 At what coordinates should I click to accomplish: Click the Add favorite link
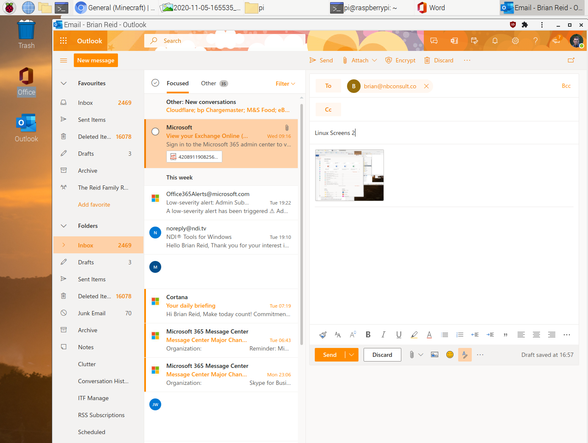click(x=94, y=205)
